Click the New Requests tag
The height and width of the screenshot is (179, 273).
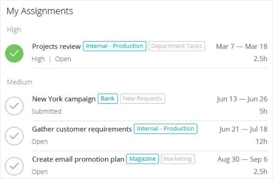click(143, 99)
